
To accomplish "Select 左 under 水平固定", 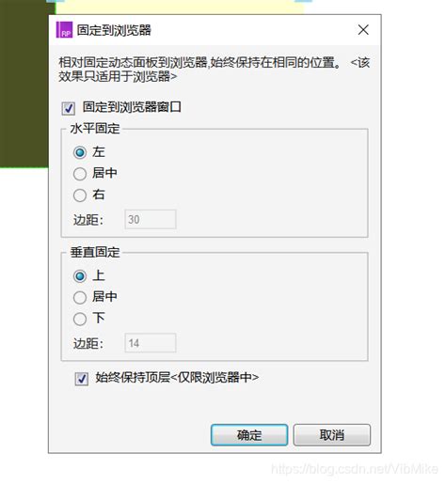I will point(80,152).
